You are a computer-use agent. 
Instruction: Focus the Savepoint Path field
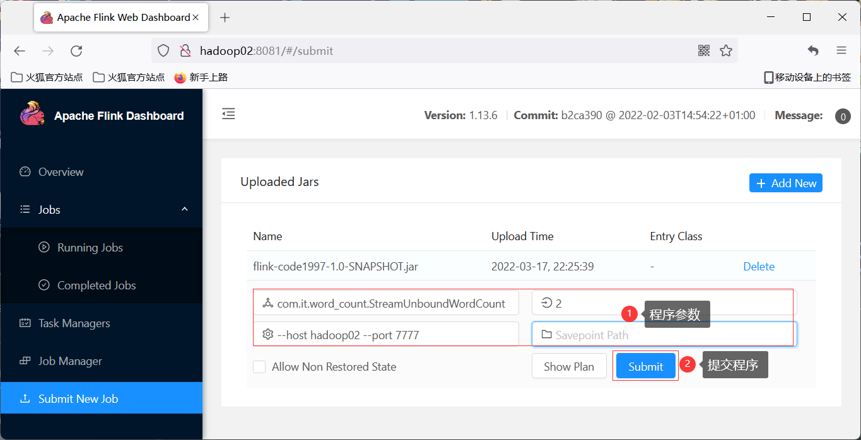(x=664, y=335)
